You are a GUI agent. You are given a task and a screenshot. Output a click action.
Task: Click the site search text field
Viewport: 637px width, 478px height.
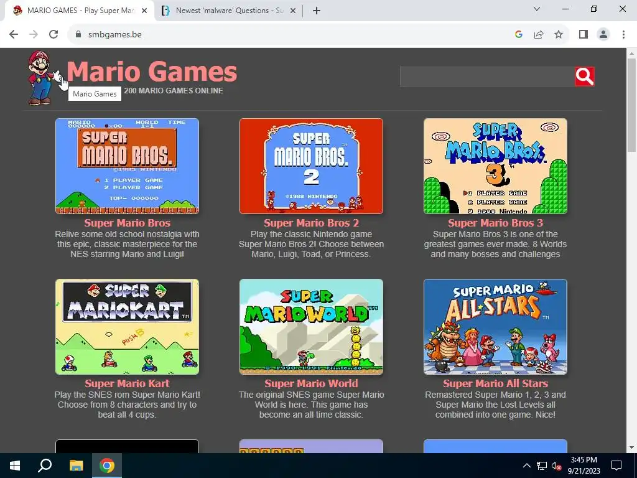[x=487, y=77]
